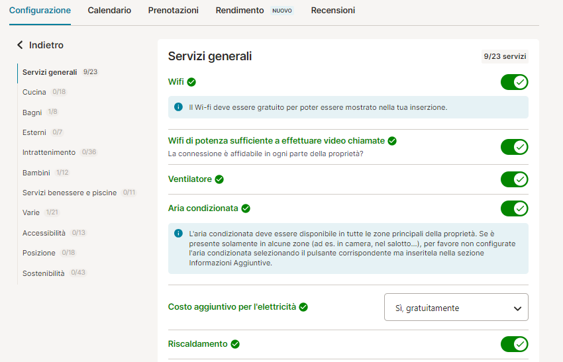
Task: Click the checkmark beside Costo aggiuntivo per l'elettricità
Action: pyautogui.click(x=304, y=307)
